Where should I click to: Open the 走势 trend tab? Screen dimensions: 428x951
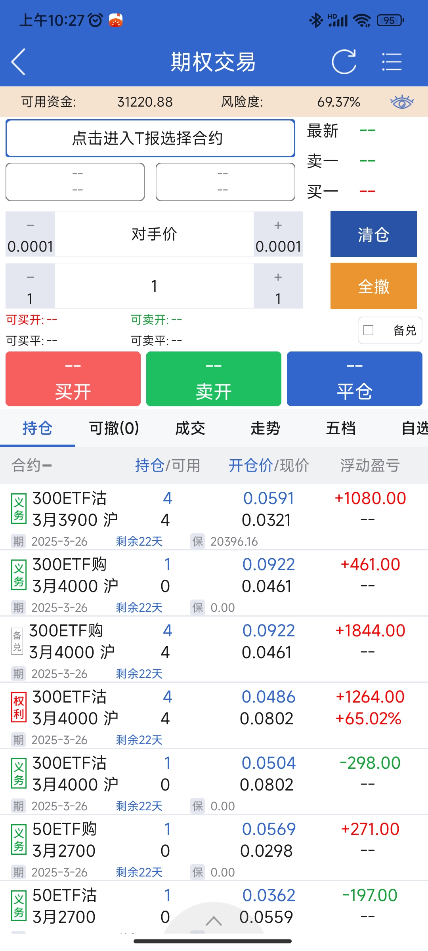[265, 428]
